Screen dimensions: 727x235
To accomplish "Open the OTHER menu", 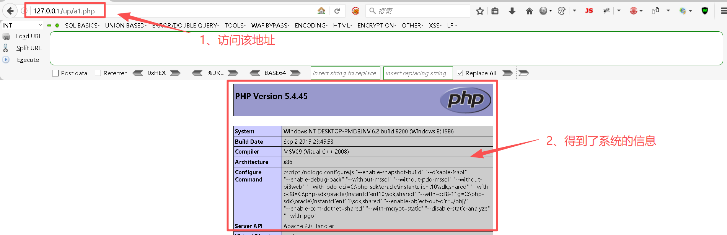I will 412,25.
